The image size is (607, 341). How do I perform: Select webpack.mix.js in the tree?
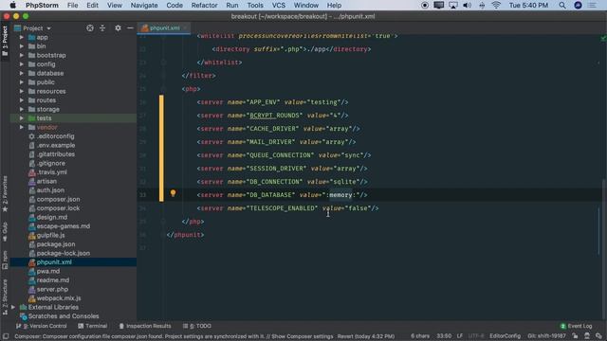tap(59, 298)
